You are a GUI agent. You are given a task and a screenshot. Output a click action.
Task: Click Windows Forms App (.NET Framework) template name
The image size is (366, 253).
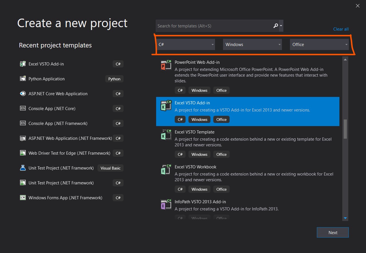pos(65,198)
